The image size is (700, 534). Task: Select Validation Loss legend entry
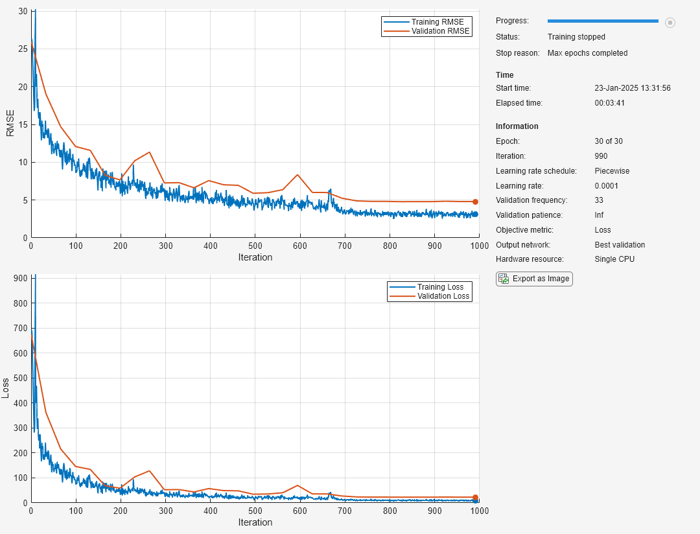tap(443, 296)
